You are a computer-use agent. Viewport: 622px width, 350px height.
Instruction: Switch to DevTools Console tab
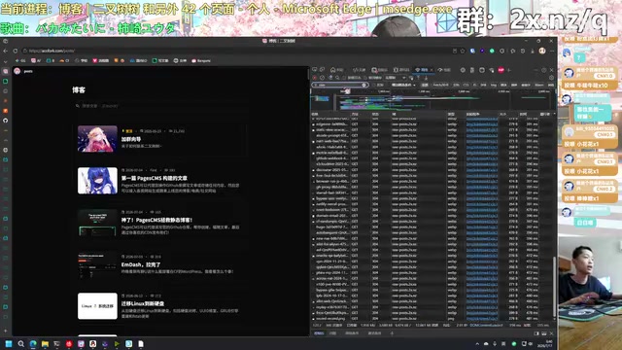click(x=380, y=70)
